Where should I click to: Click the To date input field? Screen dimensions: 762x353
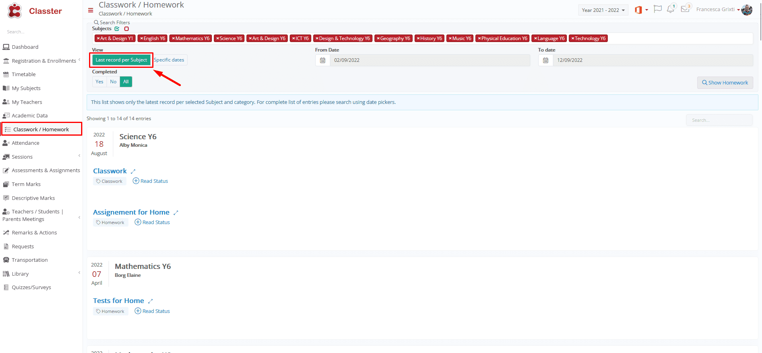653,60
